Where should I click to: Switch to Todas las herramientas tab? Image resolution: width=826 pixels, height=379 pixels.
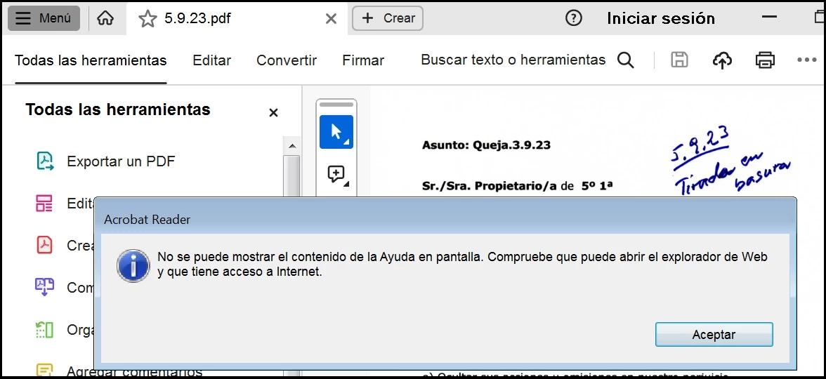(91, 60)
